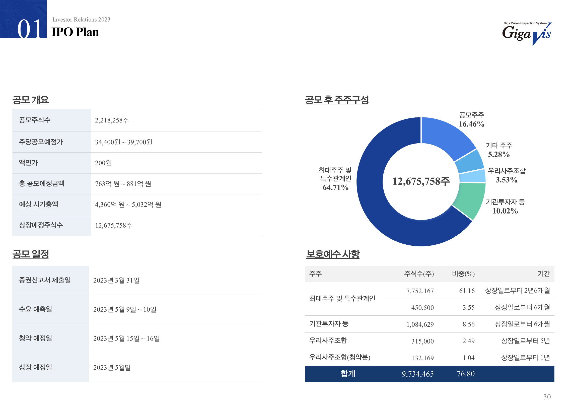This screenshot has height=405, width=576.
Task: Click page number 30
Action: [547, 397]
